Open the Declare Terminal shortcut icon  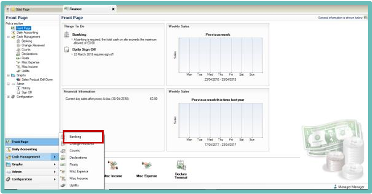click(181, 165)
